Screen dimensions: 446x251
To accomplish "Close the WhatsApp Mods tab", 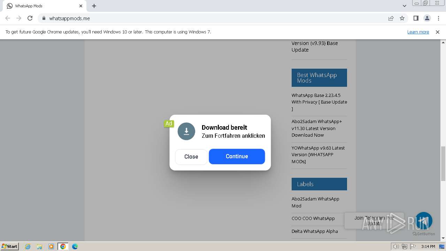I will pyautogui.click(x=81, y=6).
